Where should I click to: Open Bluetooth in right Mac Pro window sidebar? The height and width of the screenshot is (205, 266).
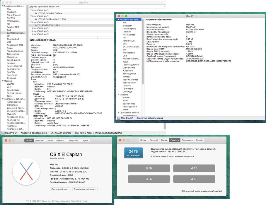point(127,26)
